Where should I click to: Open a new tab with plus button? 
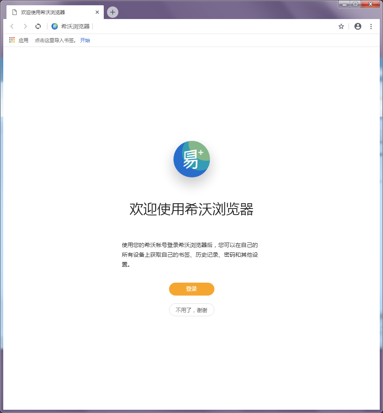113,12
